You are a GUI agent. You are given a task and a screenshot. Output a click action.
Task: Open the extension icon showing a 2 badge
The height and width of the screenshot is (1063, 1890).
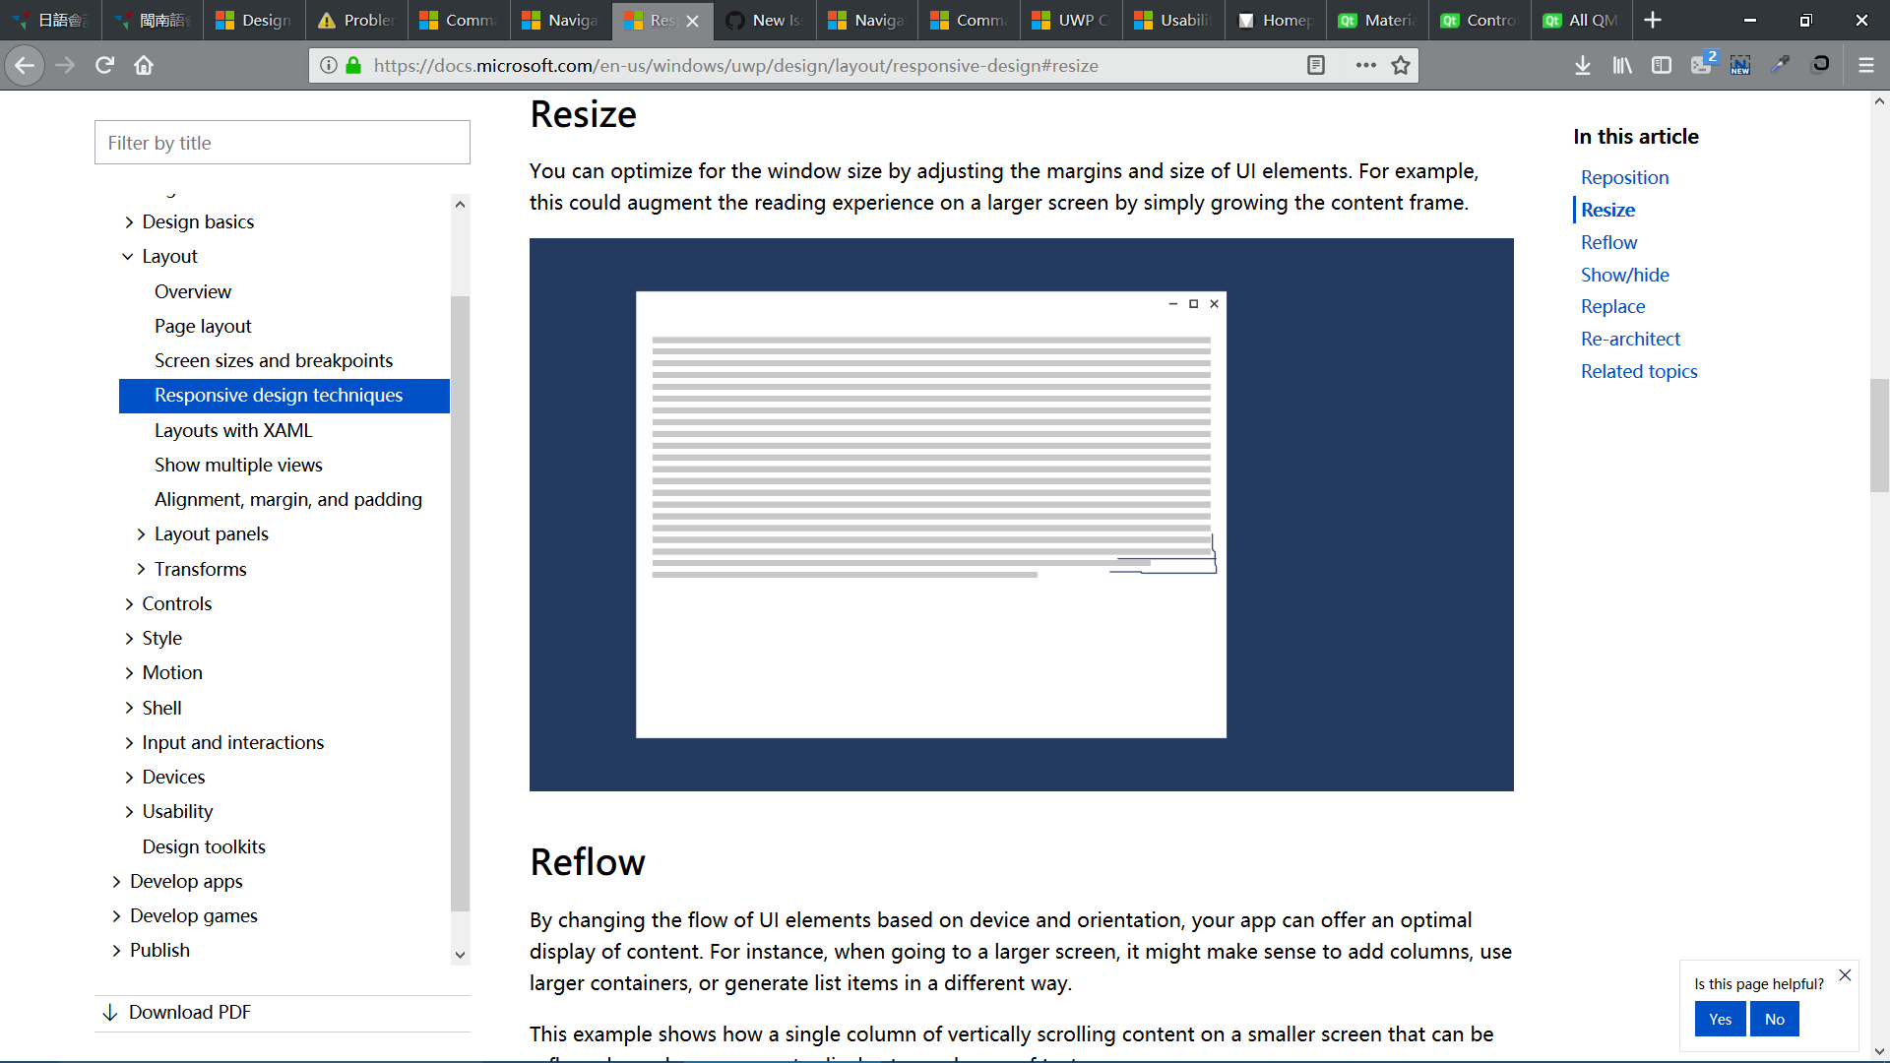pos(1702,65)
